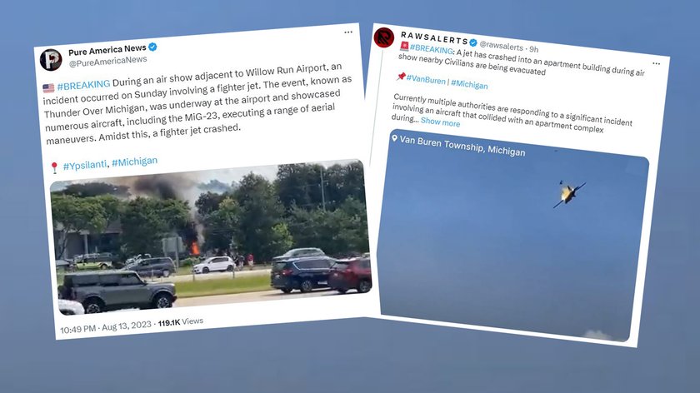700x393 pixels.
Task: Open the #VanBuren hashtag
Action: coord(426,80)
